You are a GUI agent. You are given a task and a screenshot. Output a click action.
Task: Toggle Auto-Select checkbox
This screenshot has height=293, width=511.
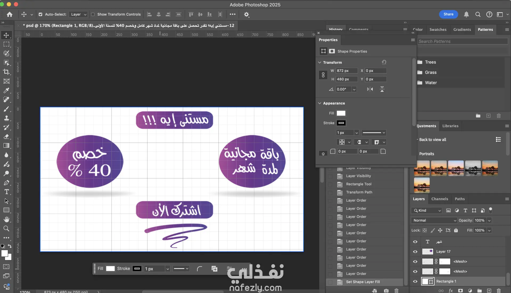40,14
